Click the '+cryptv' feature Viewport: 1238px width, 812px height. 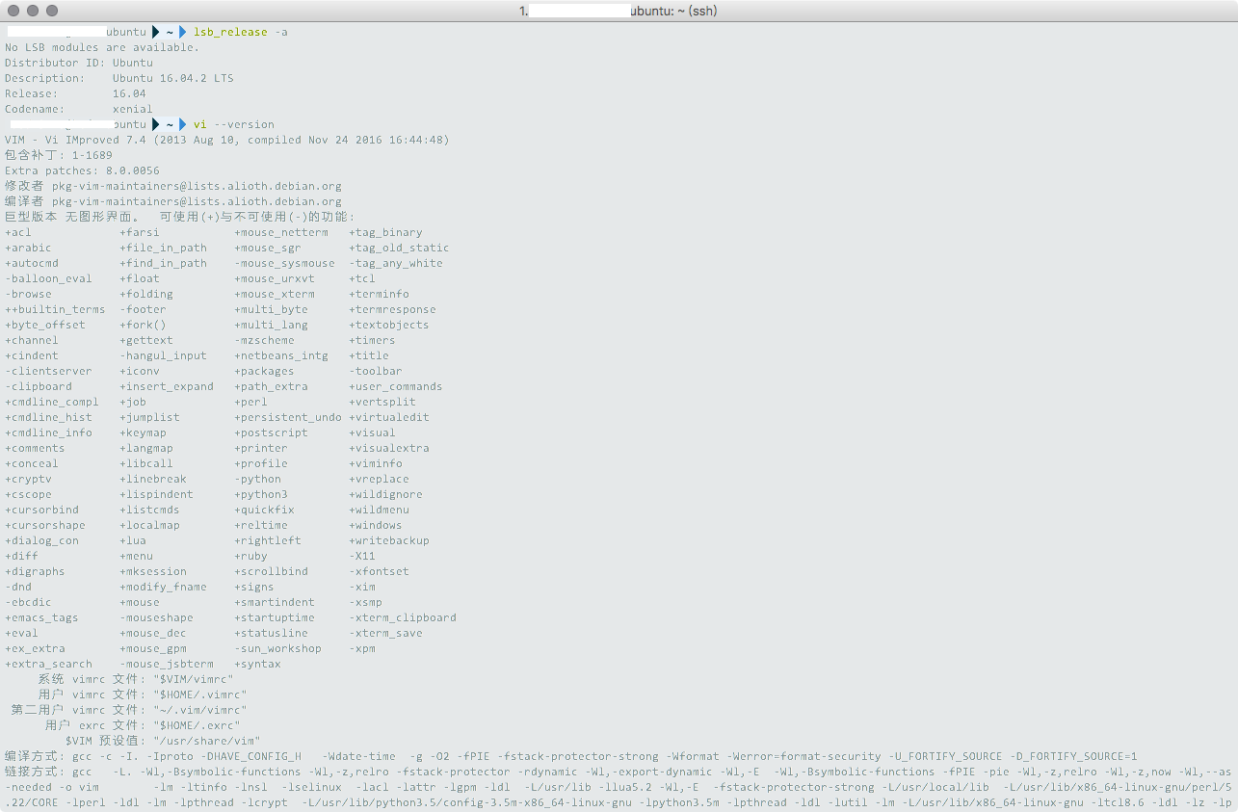click(29, 479)
